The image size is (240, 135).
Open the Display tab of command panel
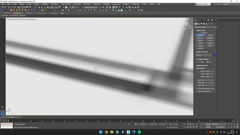coord(212,20)
